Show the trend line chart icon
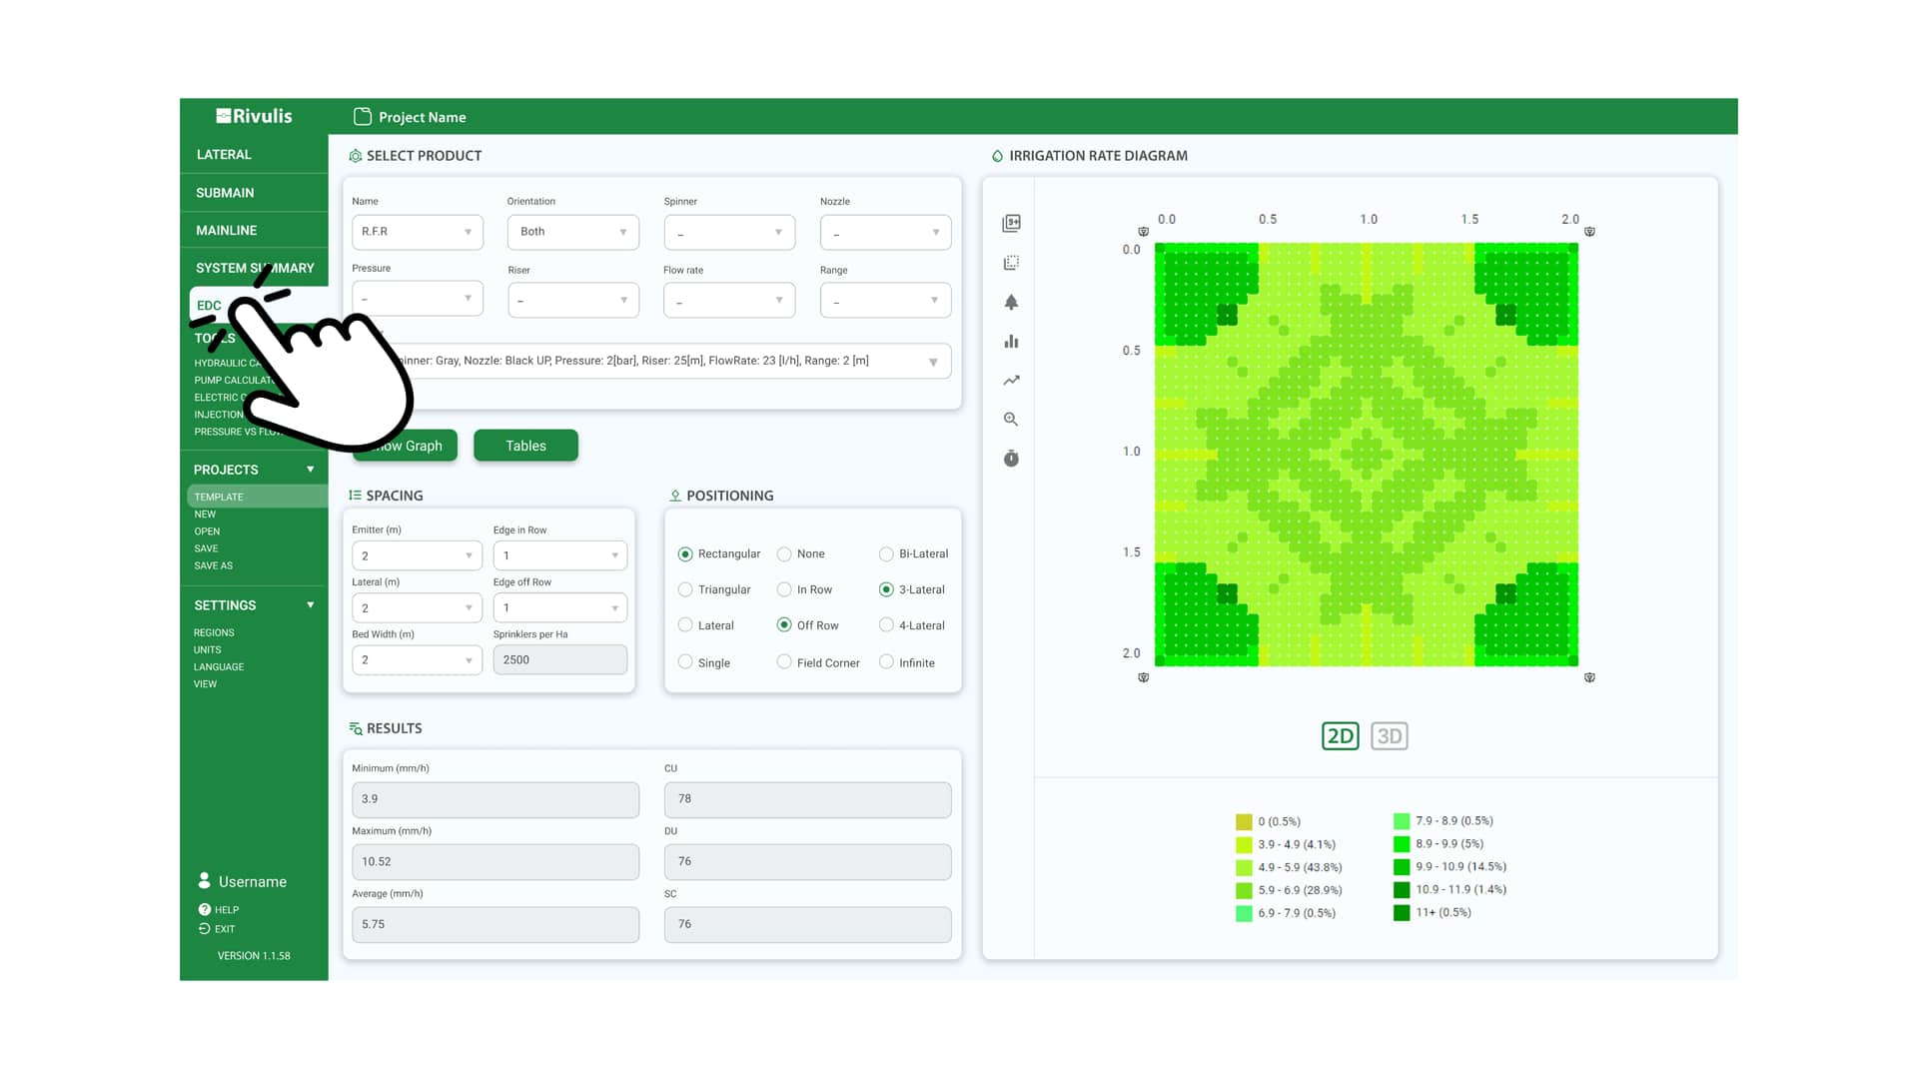The image size is (1918, 1079). click(x=1011, y=380)
